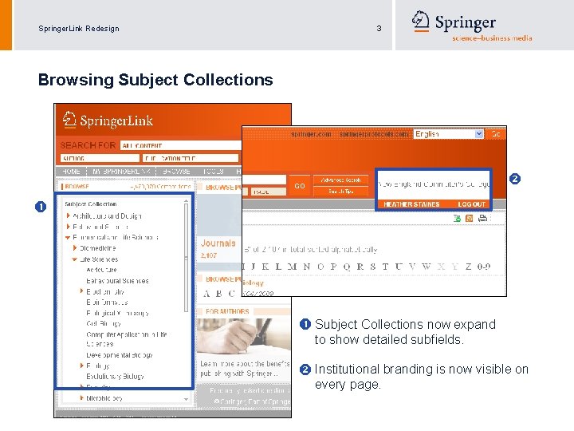Select Computer Applications in Life Sciences
Image resolution: width=574 pixels, height=431 pixels.
point(126,339)
